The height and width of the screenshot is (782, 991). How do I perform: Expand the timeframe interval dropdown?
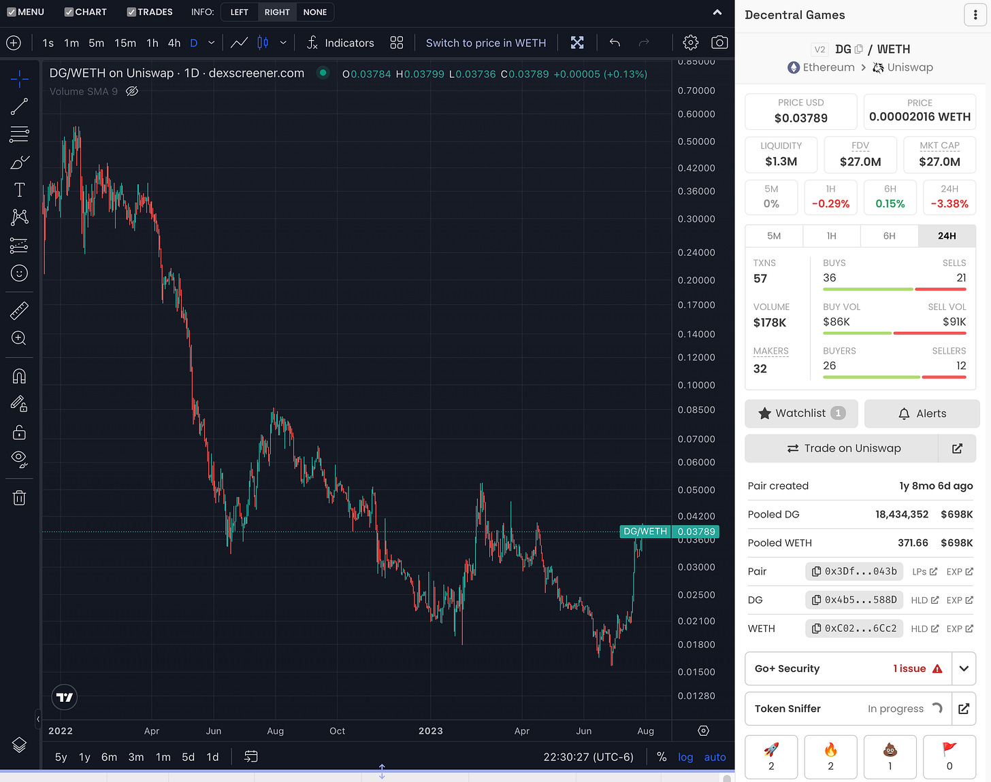pyautogui.click(x=212, y=43)
